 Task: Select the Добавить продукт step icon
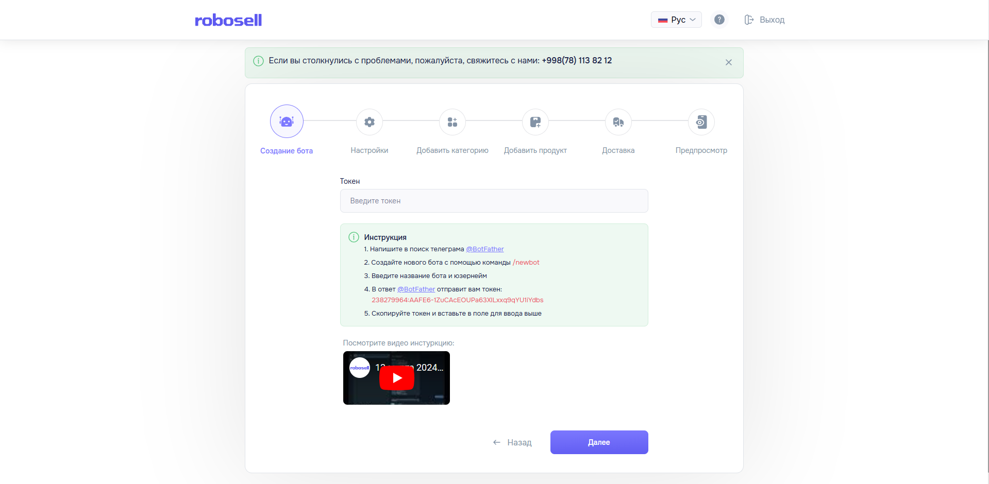pyautogui.click(x=535, y=122)
